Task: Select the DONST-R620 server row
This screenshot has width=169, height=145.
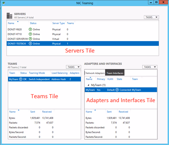Action: [83, 29]
